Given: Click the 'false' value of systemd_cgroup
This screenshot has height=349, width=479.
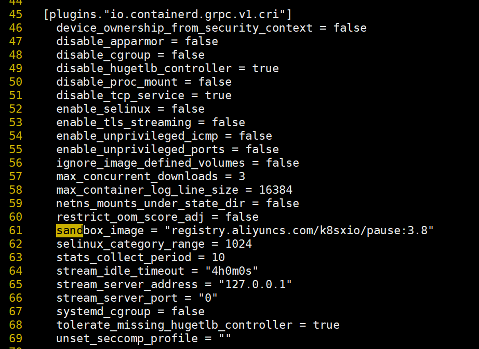Looking at the screenshot, I should coord(188,312).
